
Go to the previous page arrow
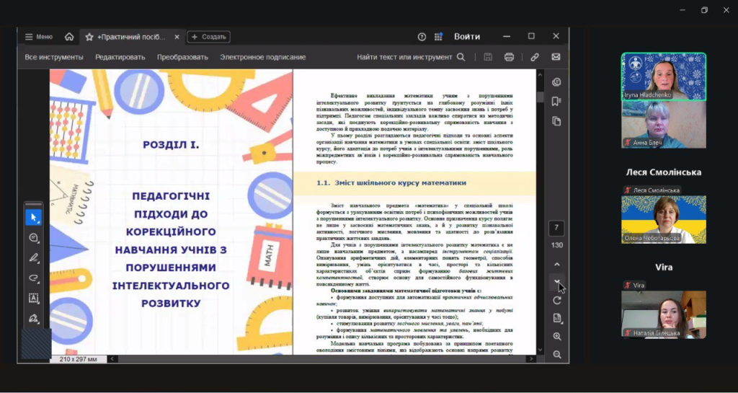[556, 264]
